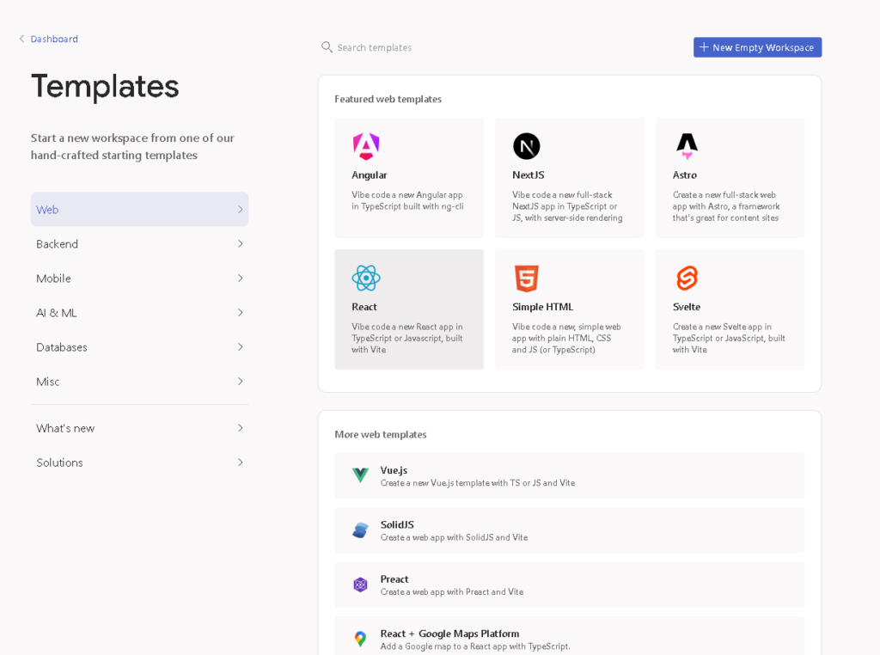Click the Svelte logo icon
Image resolution: width=880 pixels, height=655 pixels.
686,278
